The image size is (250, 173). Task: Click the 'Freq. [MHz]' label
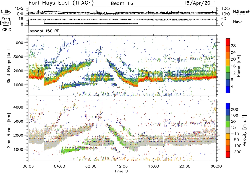pos(6,21)
